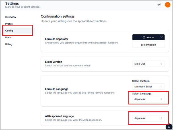Click the Settings page heading
The height and width of the screenshot is (130, 173).
(x=12, y=3)
